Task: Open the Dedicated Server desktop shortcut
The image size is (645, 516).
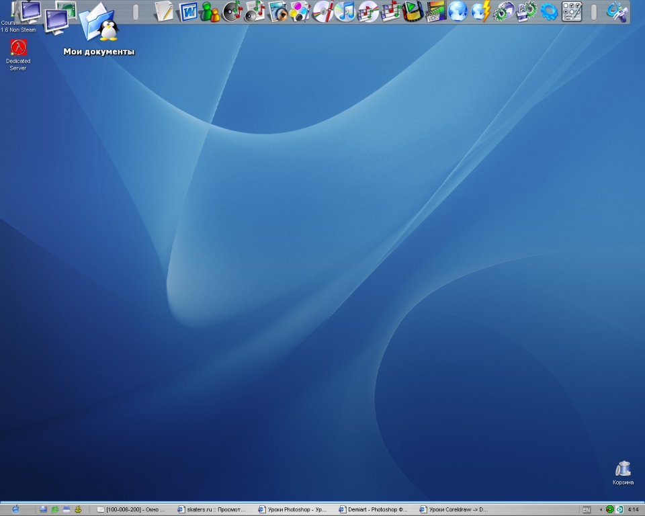Action: [18, 48]
